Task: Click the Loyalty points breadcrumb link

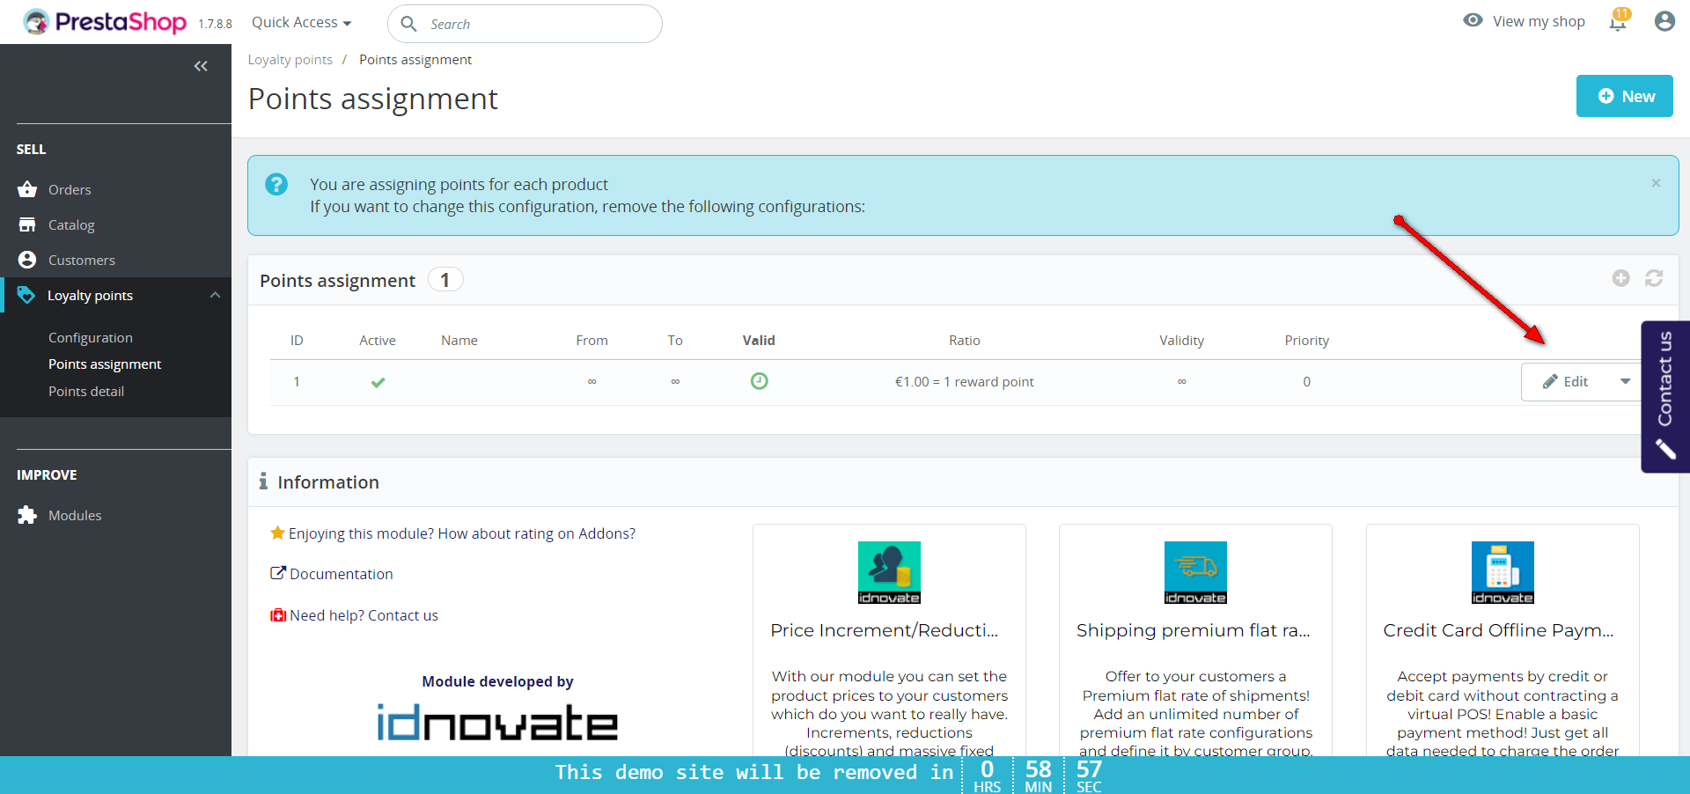Action: coord(290,59)
